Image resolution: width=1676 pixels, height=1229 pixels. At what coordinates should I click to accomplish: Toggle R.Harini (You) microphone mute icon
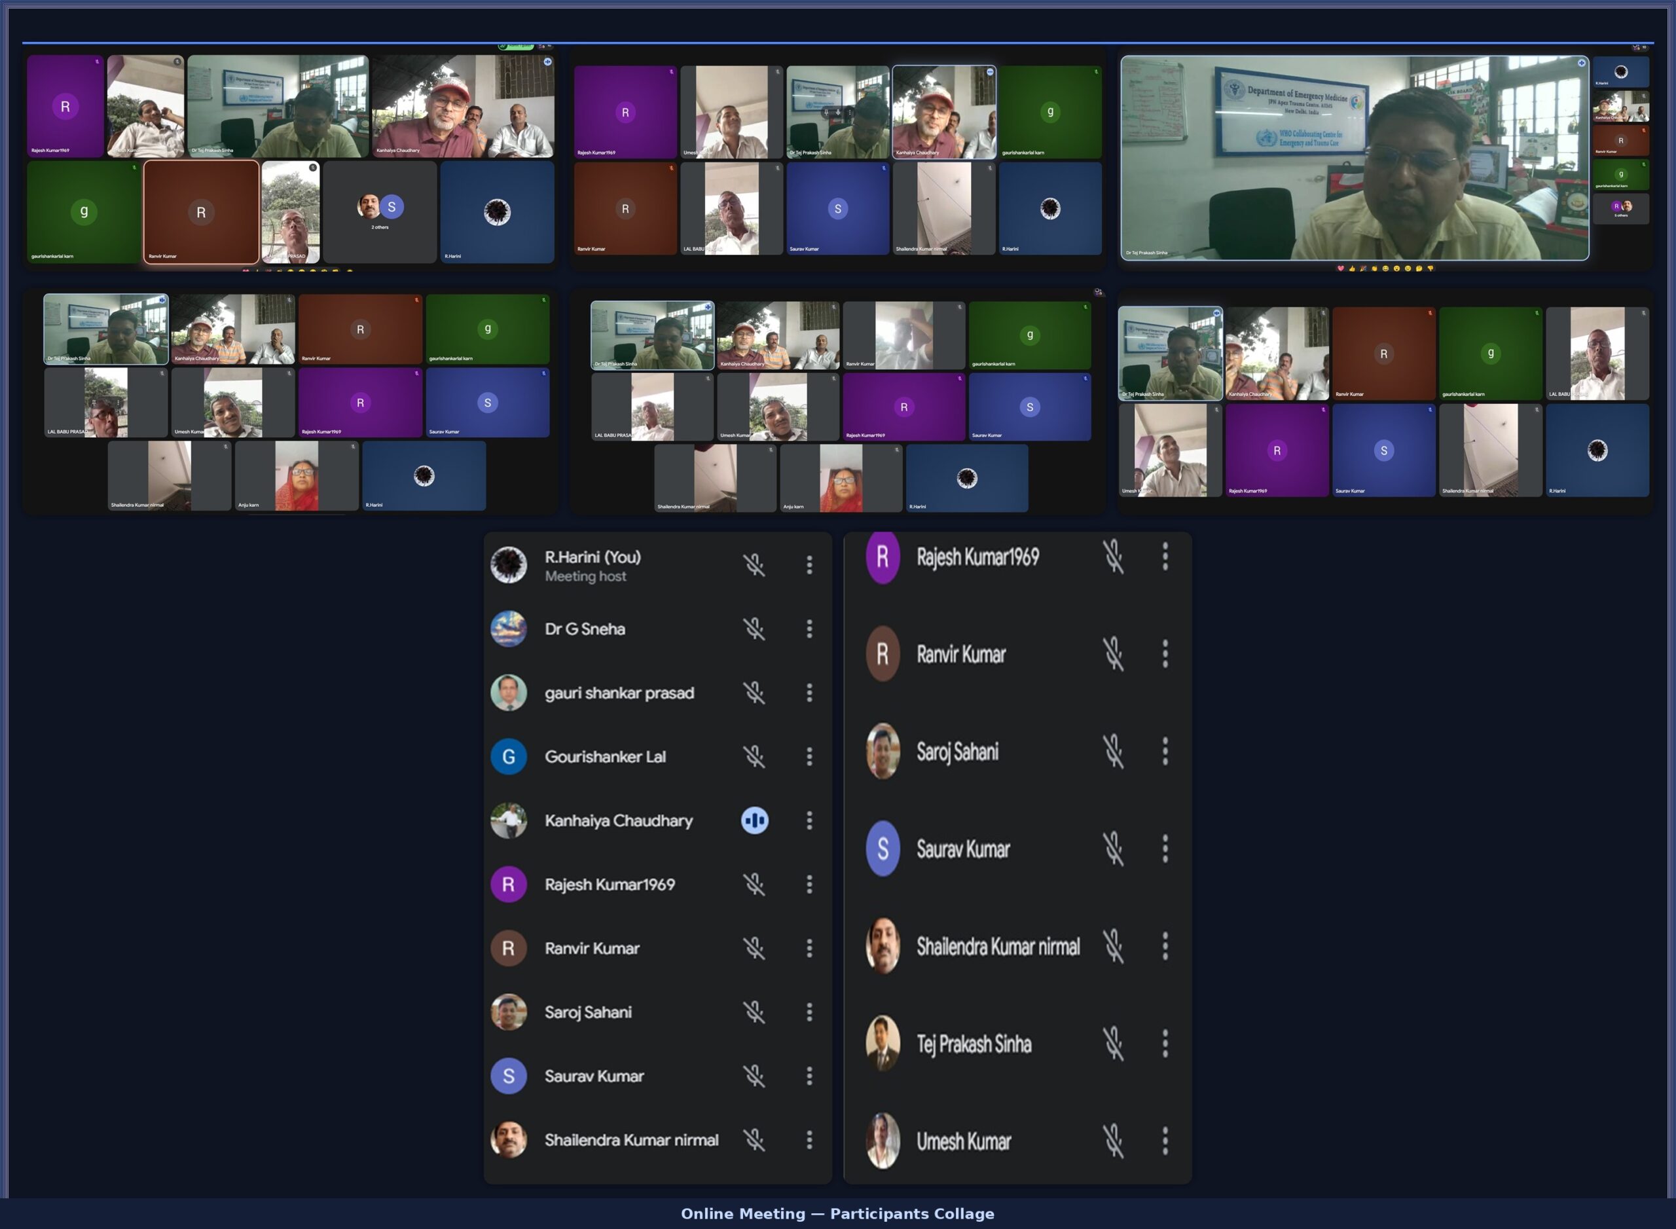click(x=754, y=564)
